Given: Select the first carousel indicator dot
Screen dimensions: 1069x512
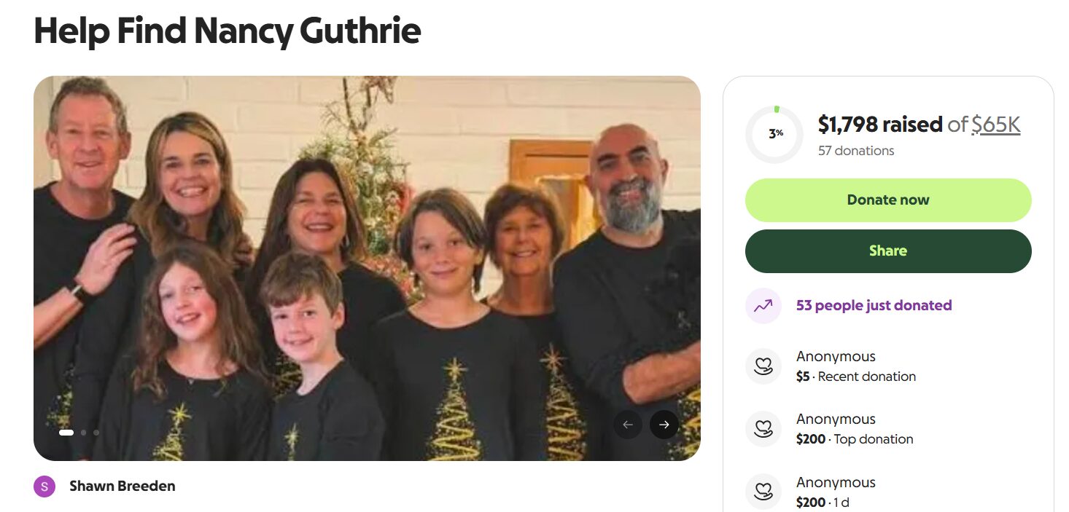Looking at the screenshot, I should (66, 433).
